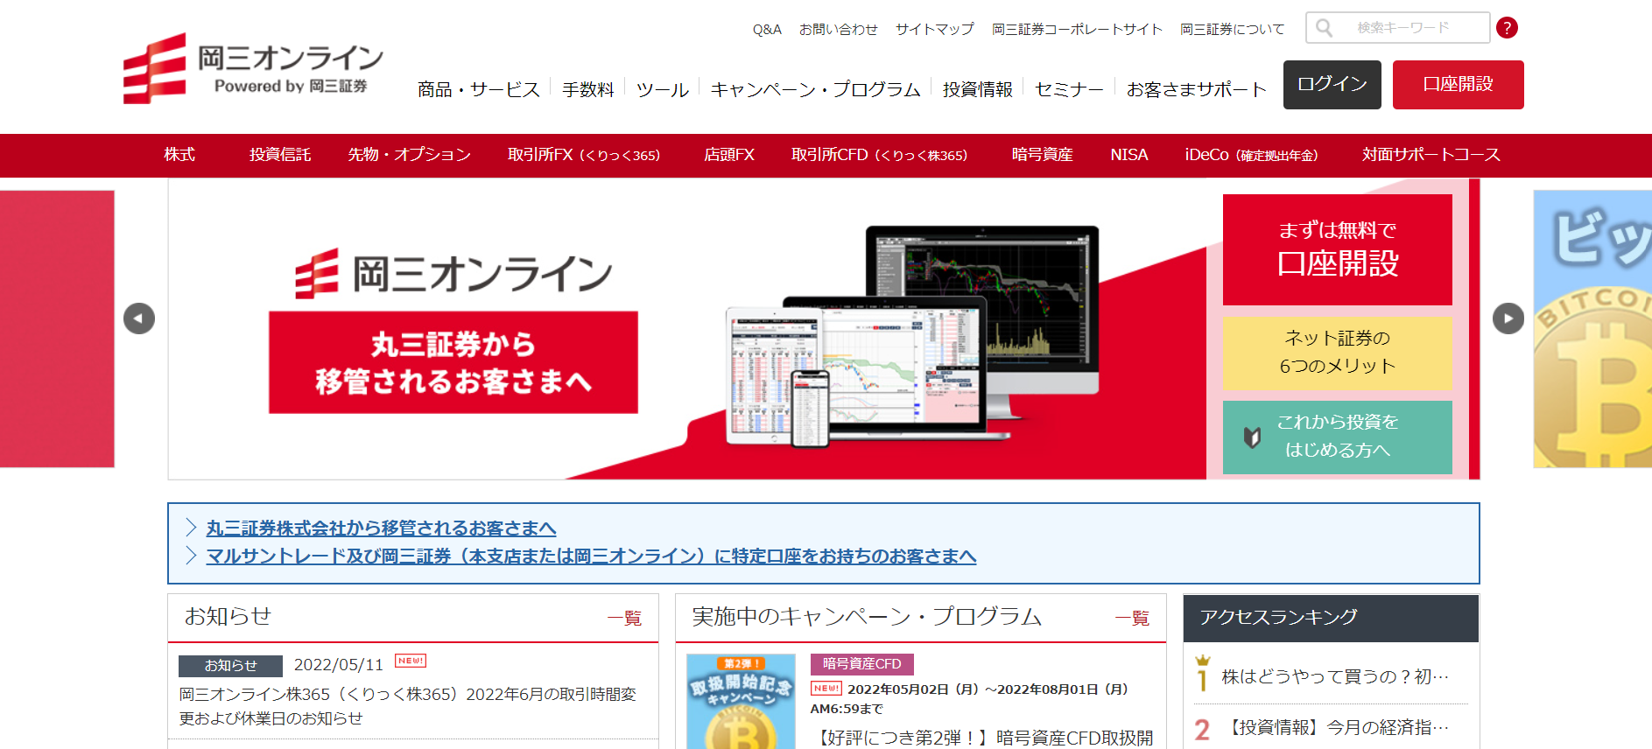Click the red question mark help icon
This screenshot has width=1652, height=749.
click(x=1507, y=28)
